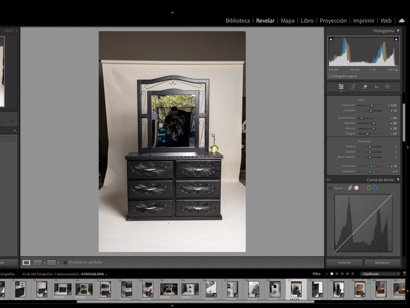Open RA before/after options dropdown arrow

[44, 262]
